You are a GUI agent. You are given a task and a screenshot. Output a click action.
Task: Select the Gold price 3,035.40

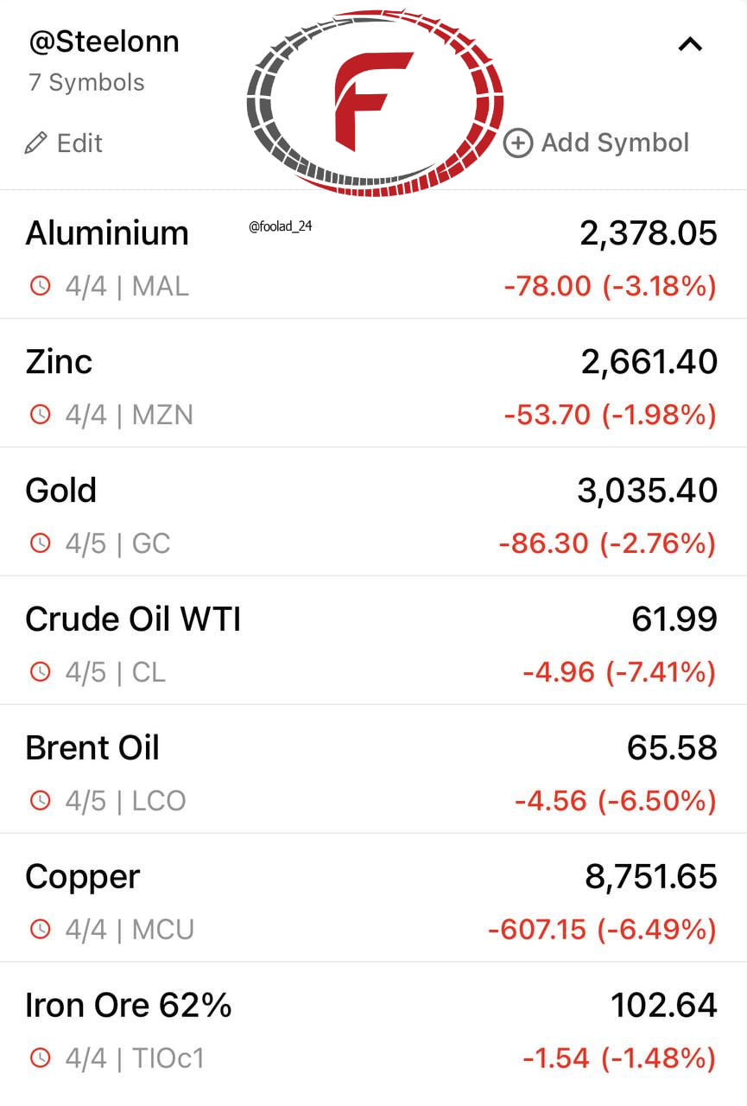pyautogui.click(x=647, y=491)
